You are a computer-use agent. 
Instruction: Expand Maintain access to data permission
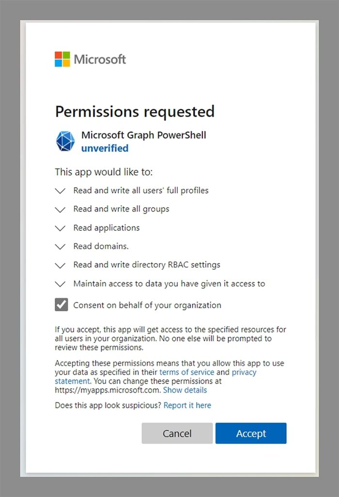(60, 284)
